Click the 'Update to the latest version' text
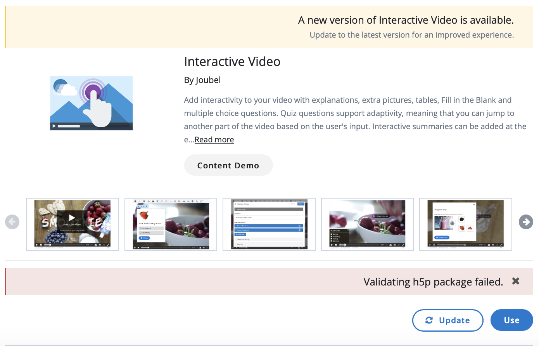This screenshot has height=346, width=539. pos(412,35)
